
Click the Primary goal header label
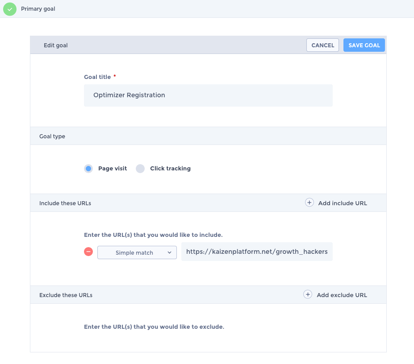pos(38,9)
